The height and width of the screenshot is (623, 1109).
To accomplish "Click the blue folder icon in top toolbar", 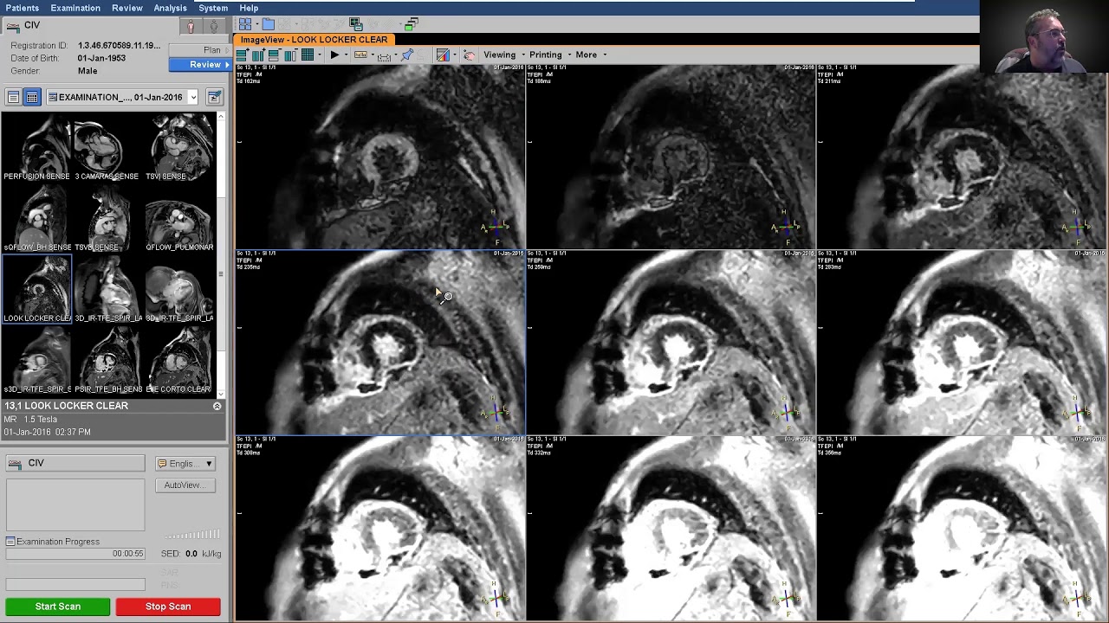I will tap(268, 23).
